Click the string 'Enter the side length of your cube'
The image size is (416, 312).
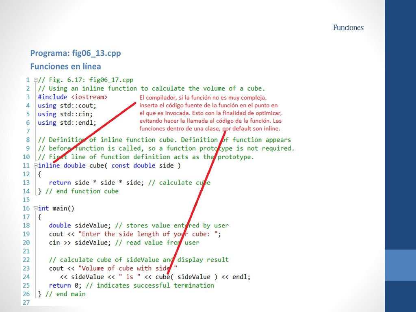coord(145,234)
